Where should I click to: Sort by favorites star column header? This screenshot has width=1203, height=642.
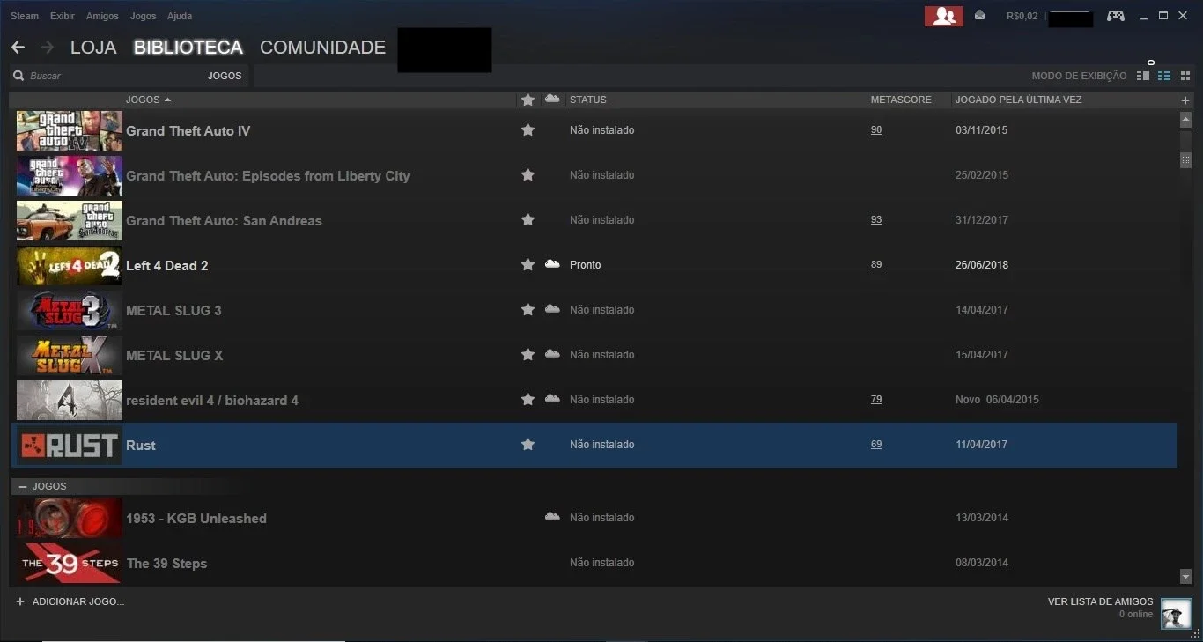(x=528, y=100)
